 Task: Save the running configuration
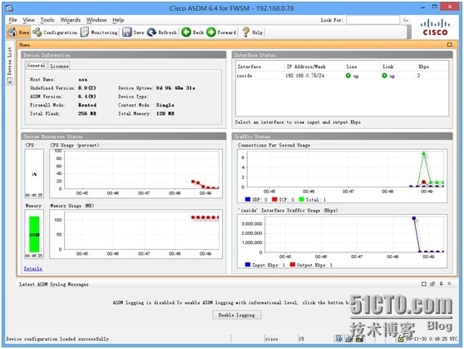click(x=133, y=32)
